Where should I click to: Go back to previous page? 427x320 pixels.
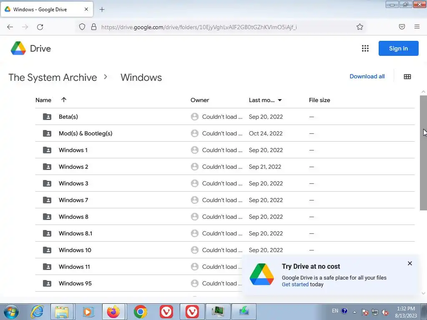pos(10,27)
